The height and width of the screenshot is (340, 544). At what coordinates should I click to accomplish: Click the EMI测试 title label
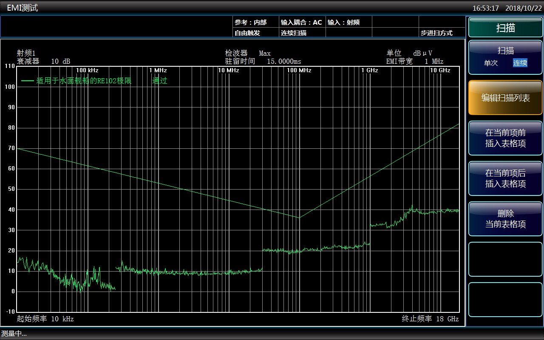point(22,8)
